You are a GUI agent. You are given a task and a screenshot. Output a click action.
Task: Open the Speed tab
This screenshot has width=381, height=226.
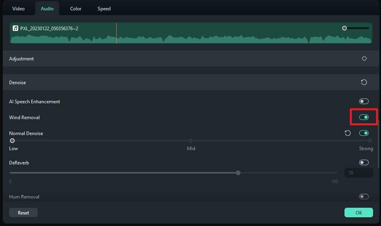[104, 8]
